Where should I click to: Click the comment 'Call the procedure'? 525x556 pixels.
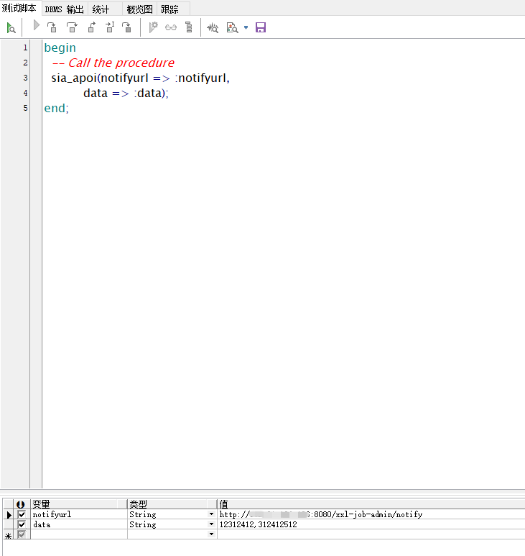(x=121, y=63)
